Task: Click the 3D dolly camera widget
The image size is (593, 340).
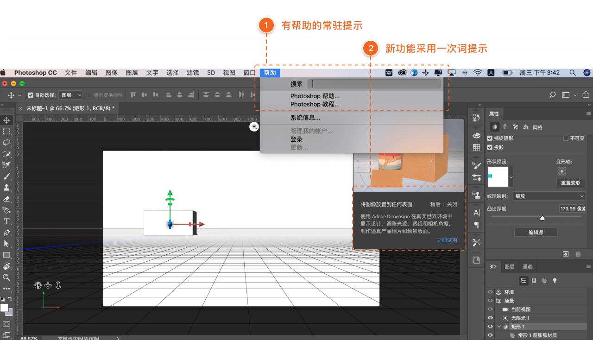Action: pyautogui.click(x=58, y=285)
